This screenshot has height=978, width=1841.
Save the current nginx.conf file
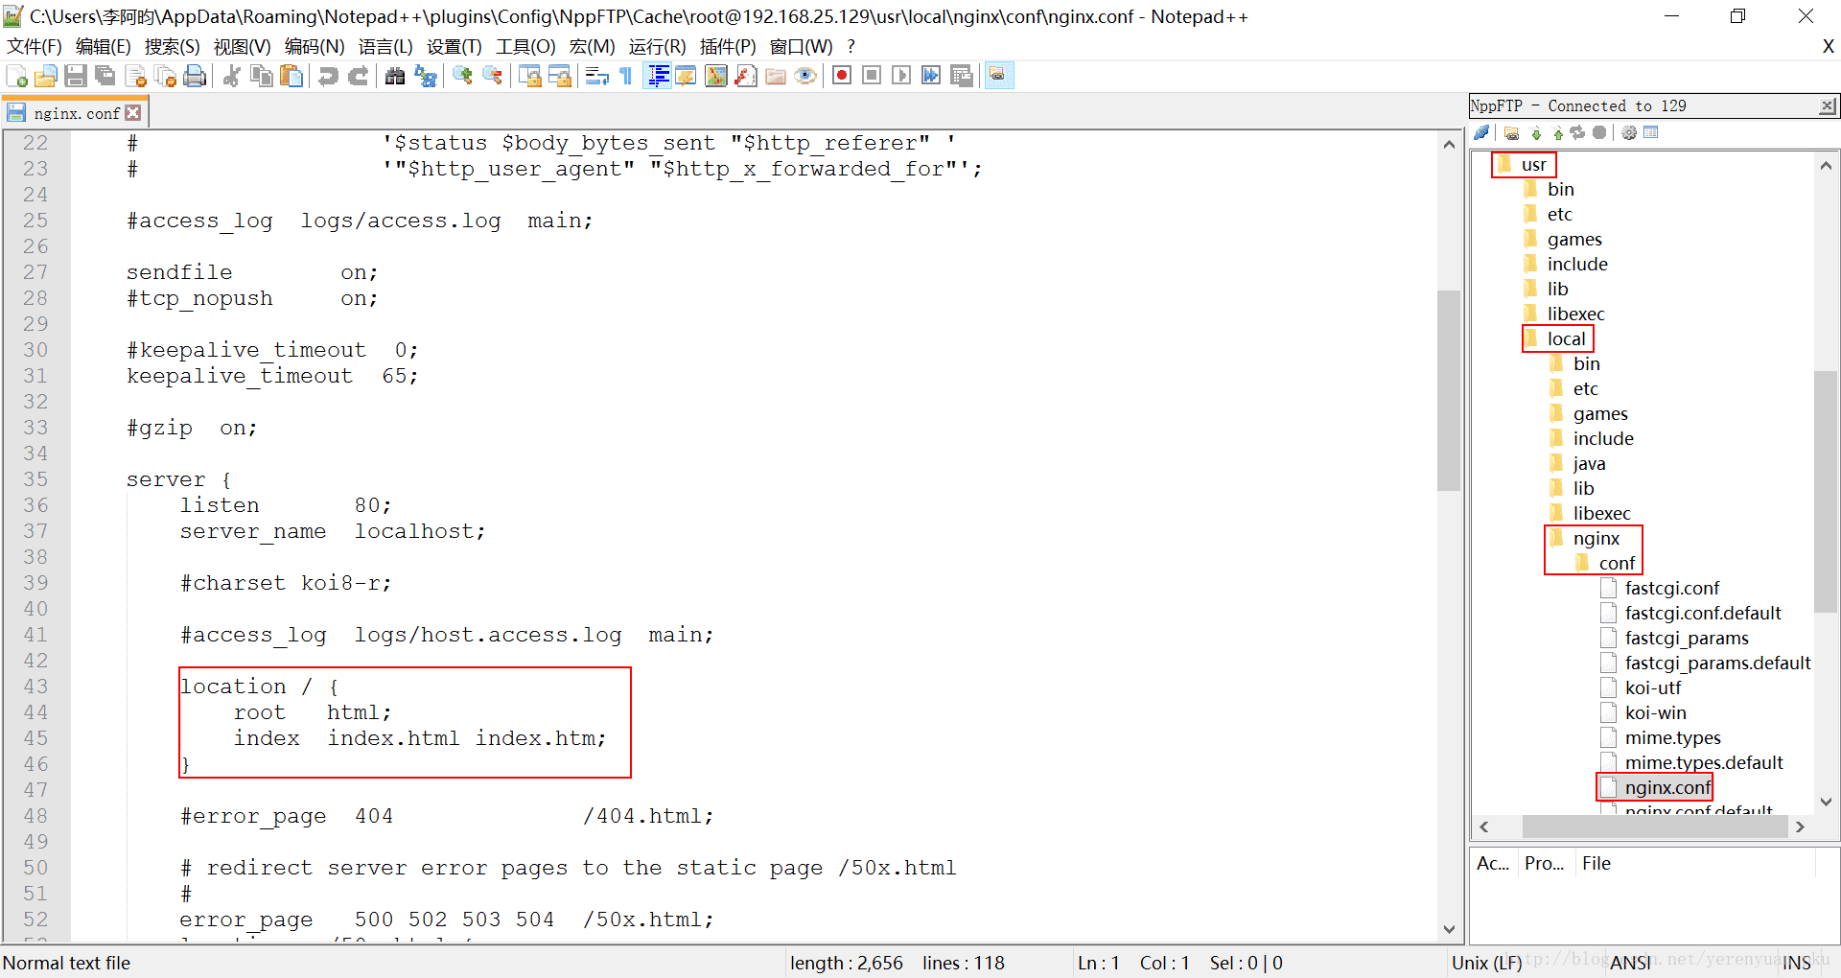click(x=76, y=76)
